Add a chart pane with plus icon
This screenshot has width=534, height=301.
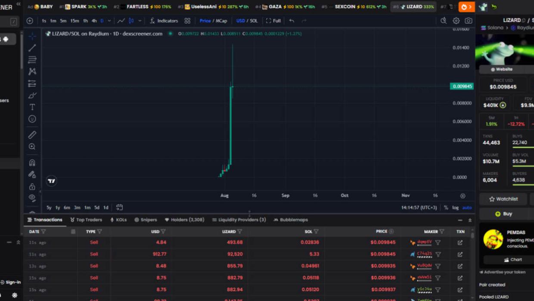pos(30,21)
